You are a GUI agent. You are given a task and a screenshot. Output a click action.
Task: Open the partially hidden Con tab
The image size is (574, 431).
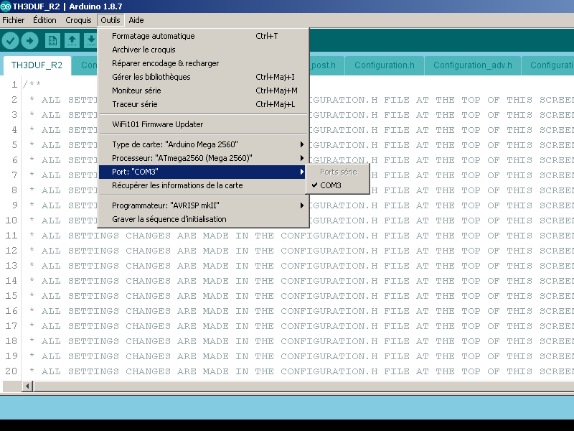[x=85, y=65]
